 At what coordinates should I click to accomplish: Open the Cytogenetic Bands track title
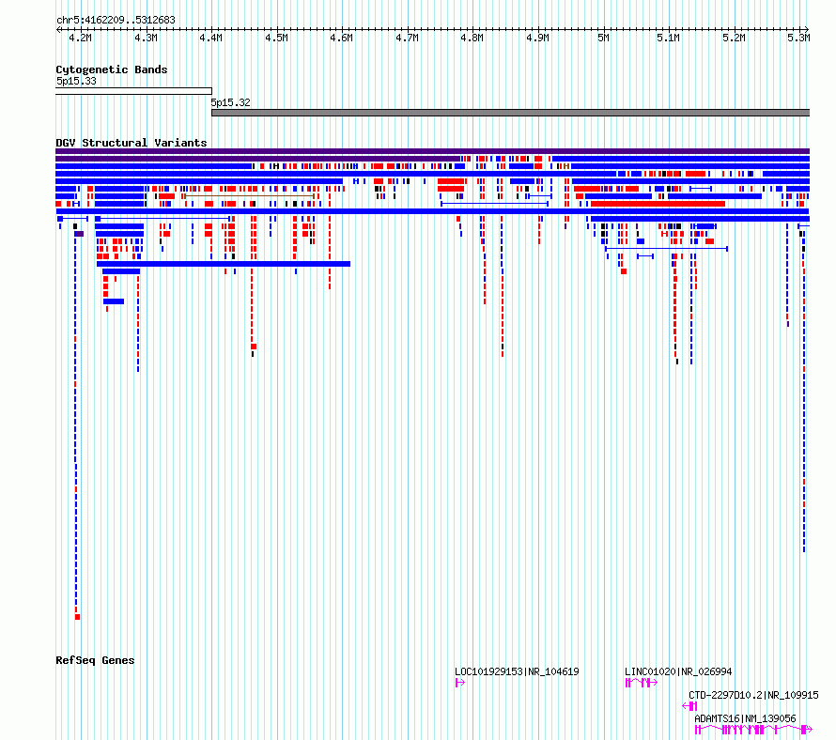coord(112,69)
